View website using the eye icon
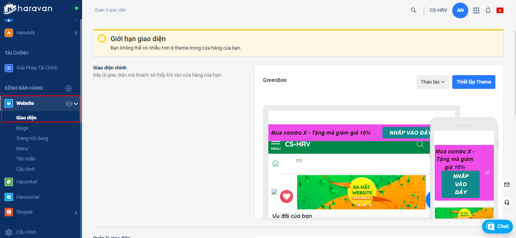 click(69, 103)
